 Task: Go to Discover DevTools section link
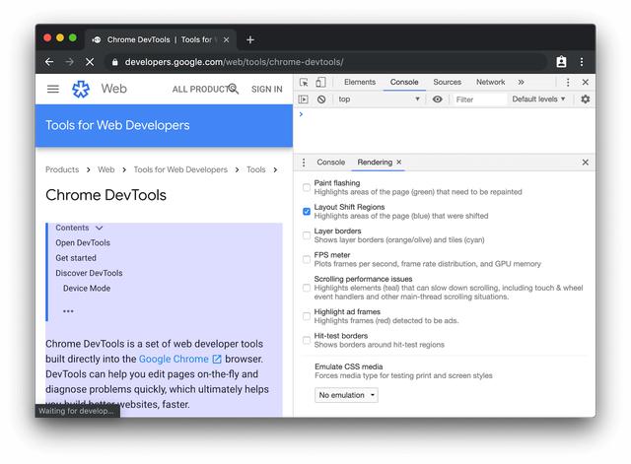point(89,273)
